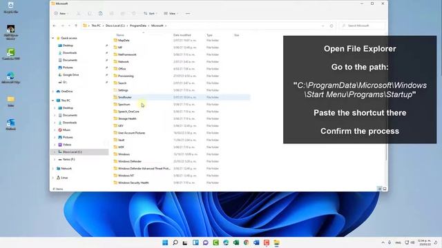
Task: Click the Share icon in toolbar
Action: (123, 14)
